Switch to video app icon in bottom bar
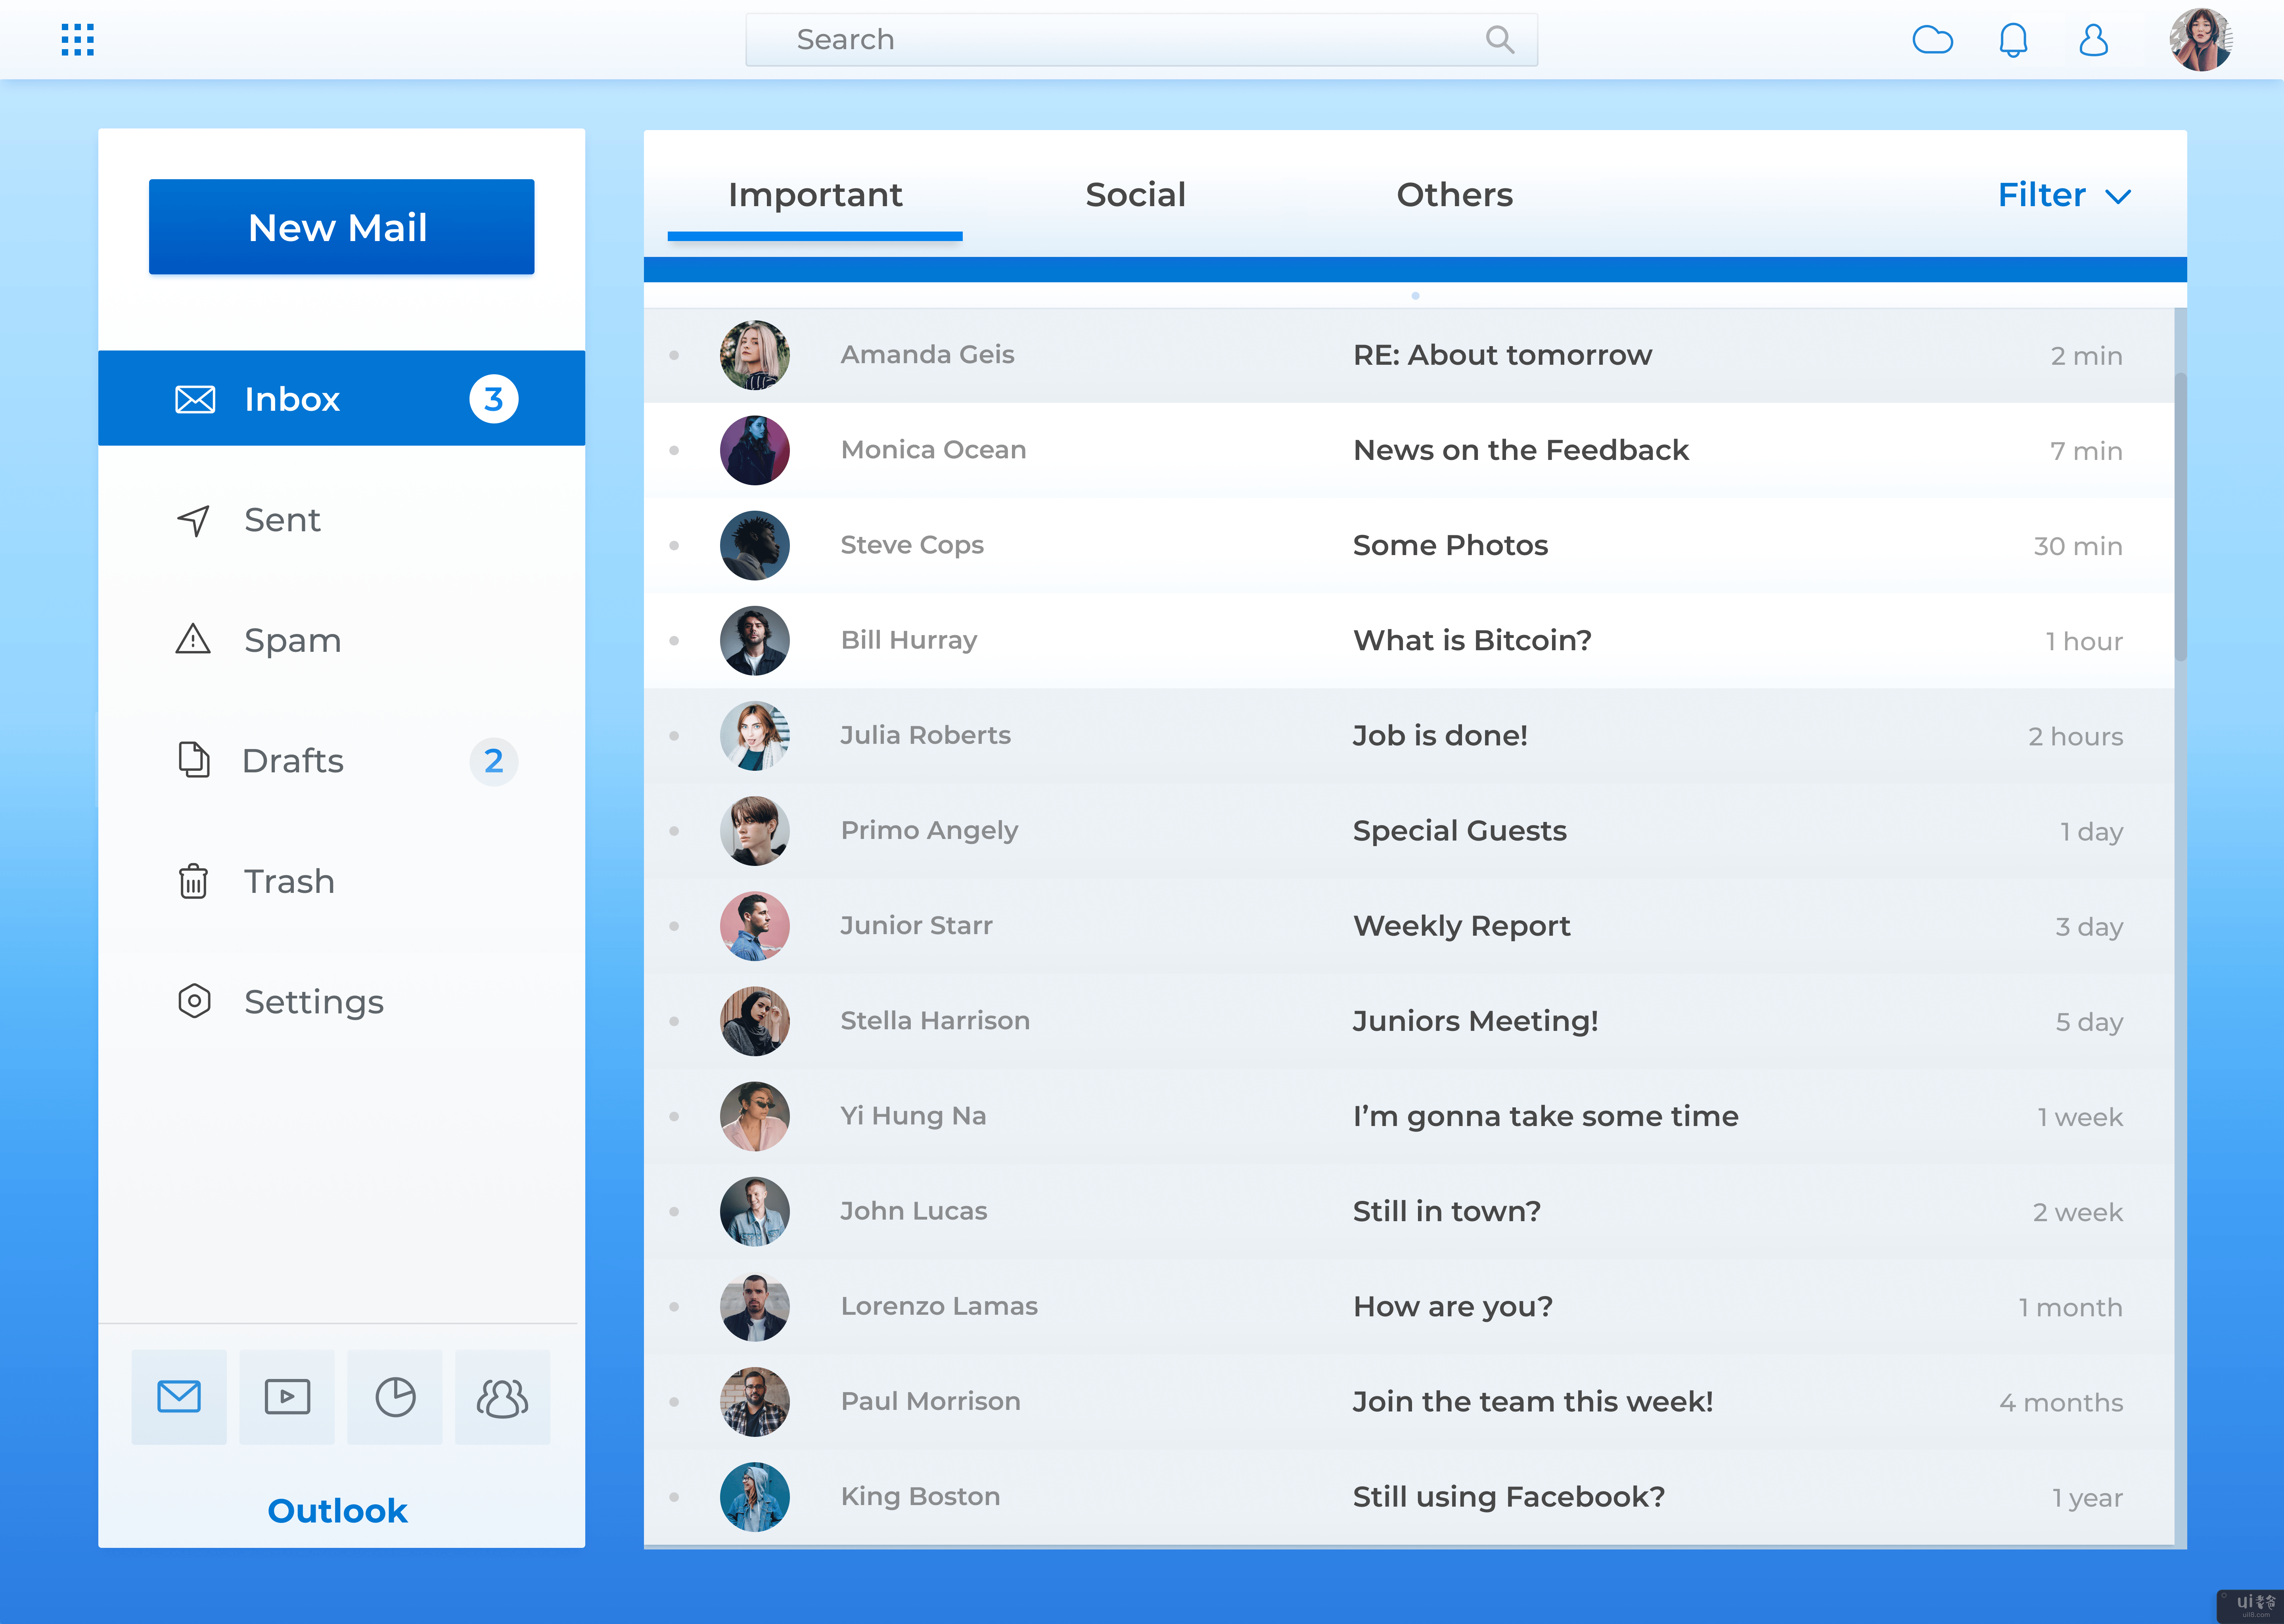 [x=287, y=1396]
